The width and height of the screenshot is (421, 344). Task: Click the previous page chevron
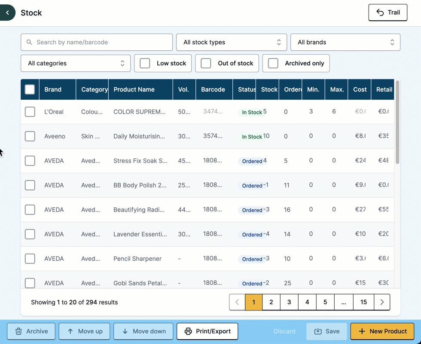pyautogui.click(x=237, y=302)
